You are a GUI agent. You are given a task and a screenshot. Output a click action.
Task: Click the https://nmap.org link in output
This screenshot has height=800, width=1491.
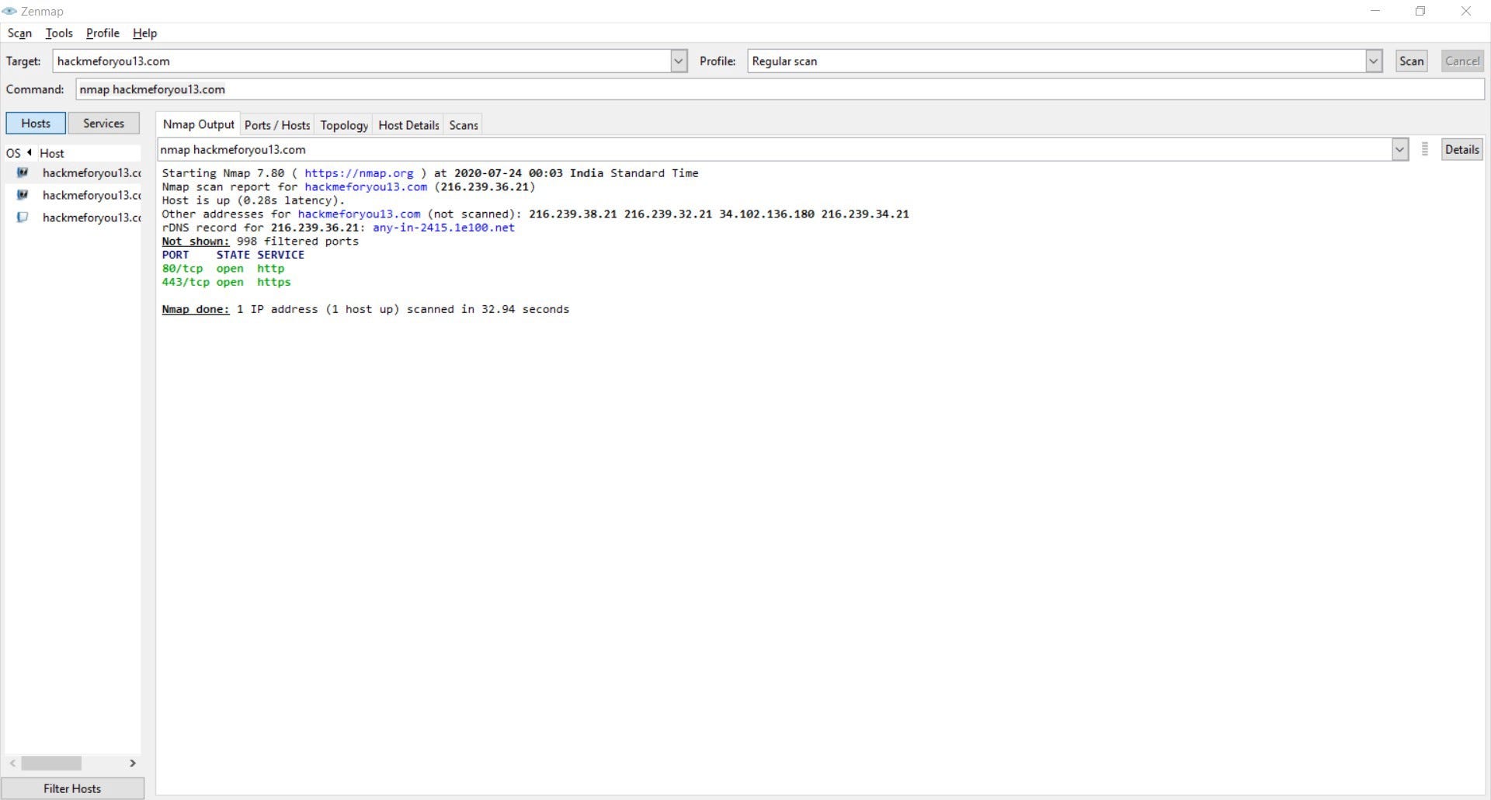[x=359, y=173]
